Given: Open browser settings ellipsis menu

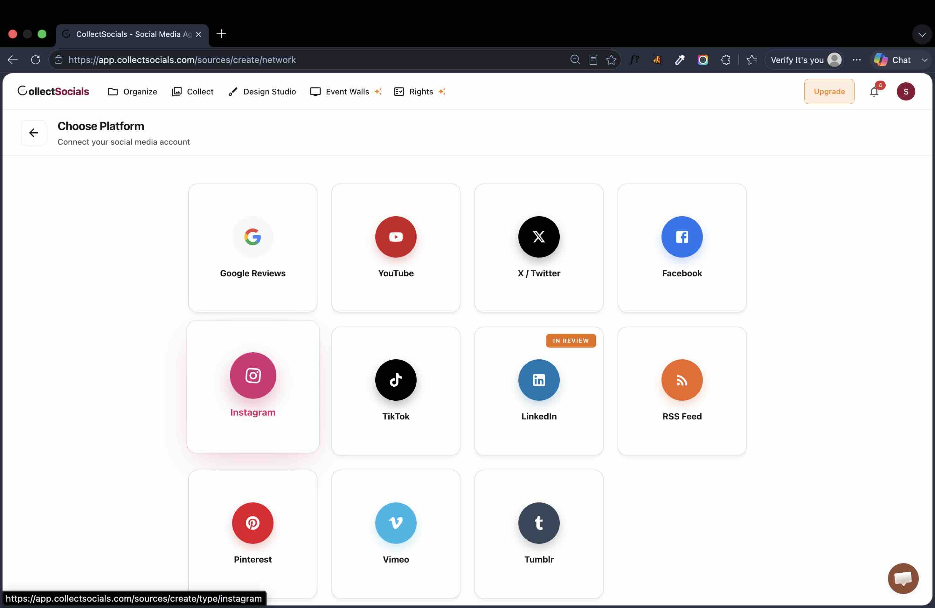Looking at the screenshot, I should 856,60.
